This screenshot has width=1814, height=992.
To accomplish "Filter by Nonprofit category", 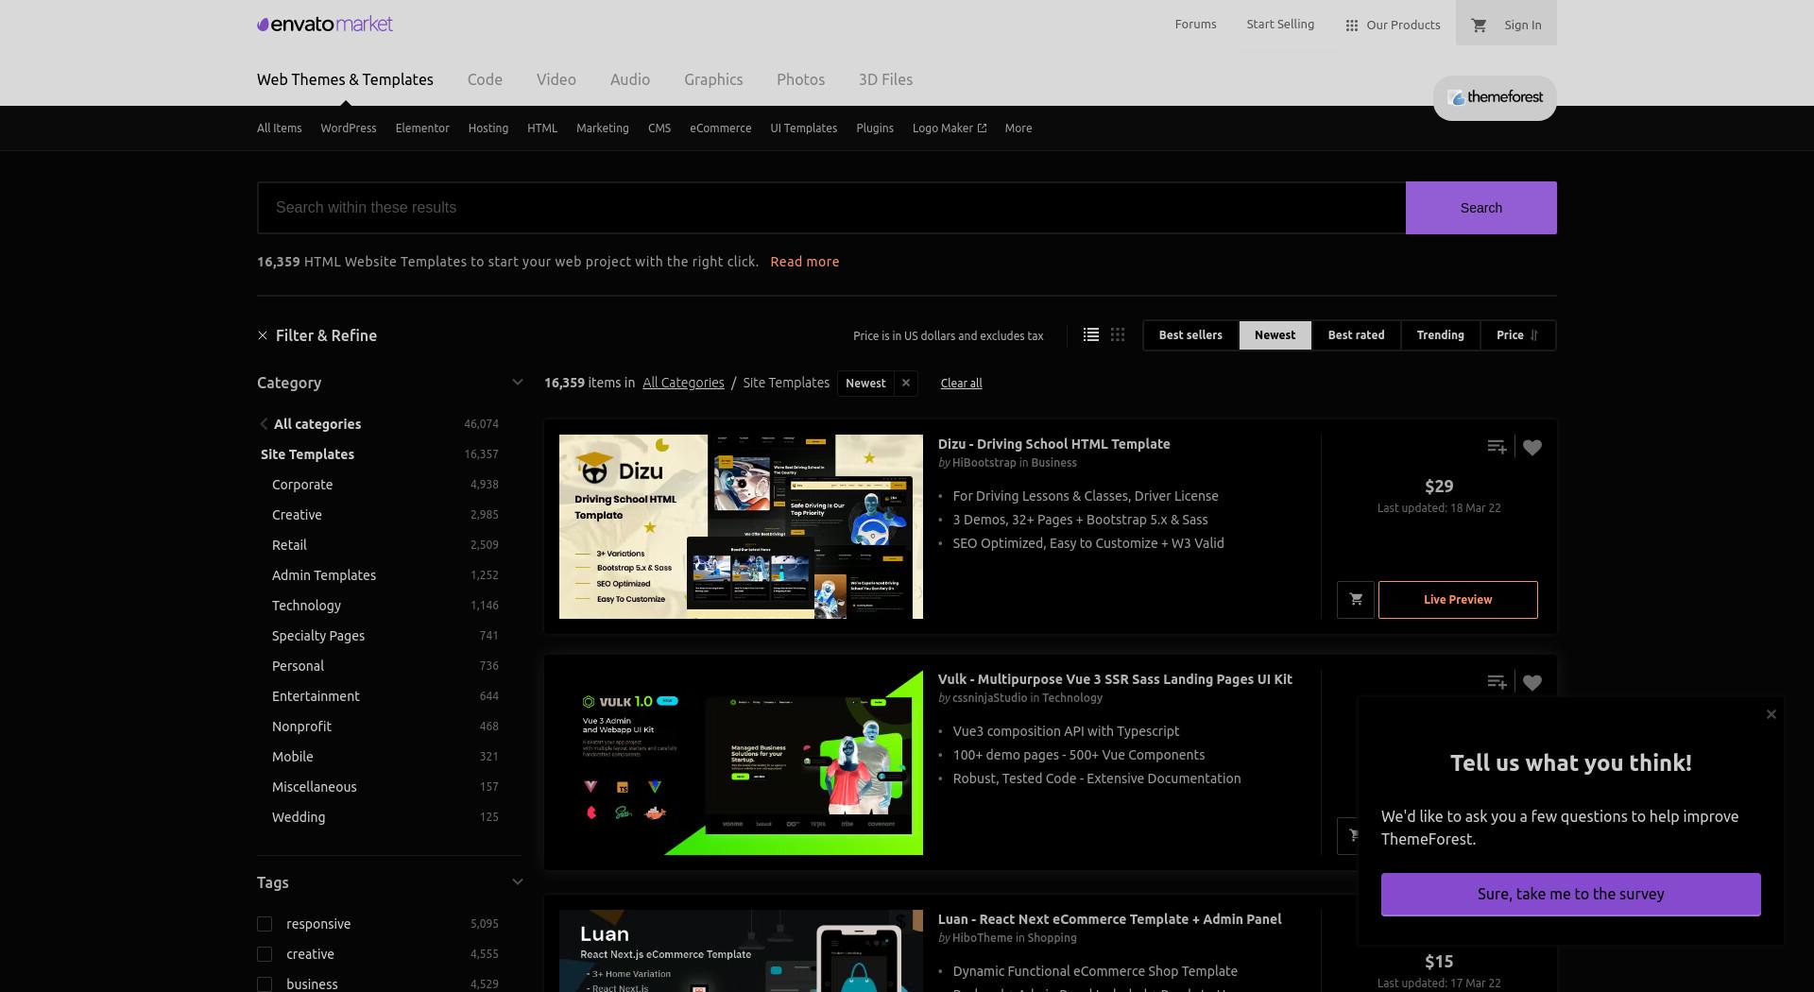I will [x=301, y=727].
